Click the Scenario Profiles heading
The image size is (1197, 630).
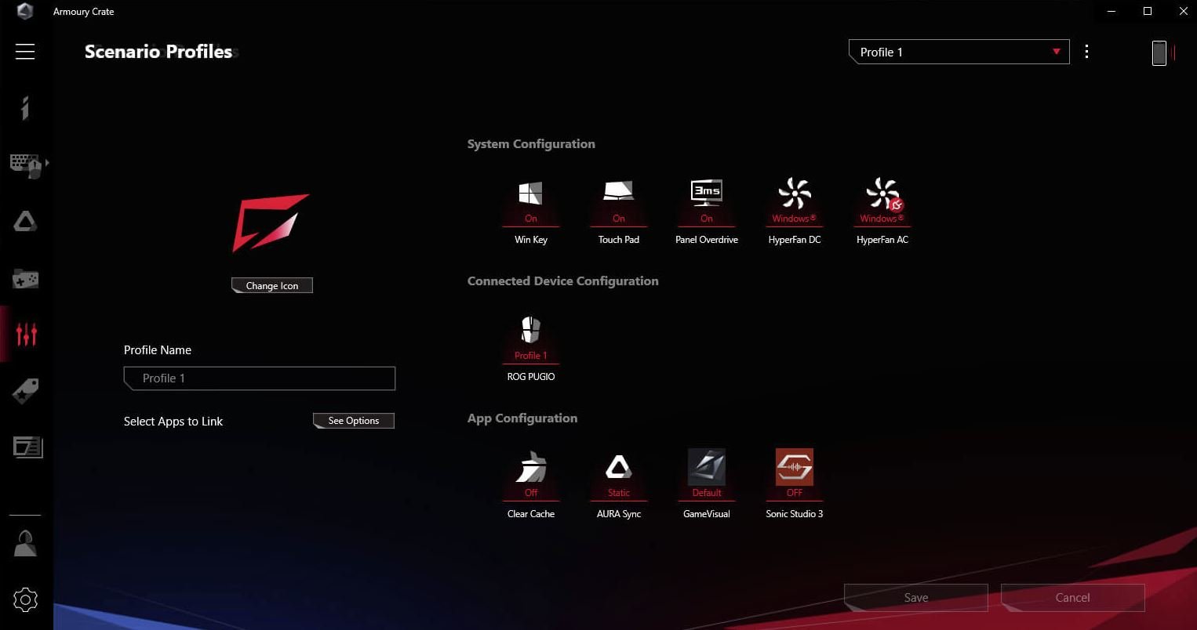pyautogui.click(x=158, y=52)
